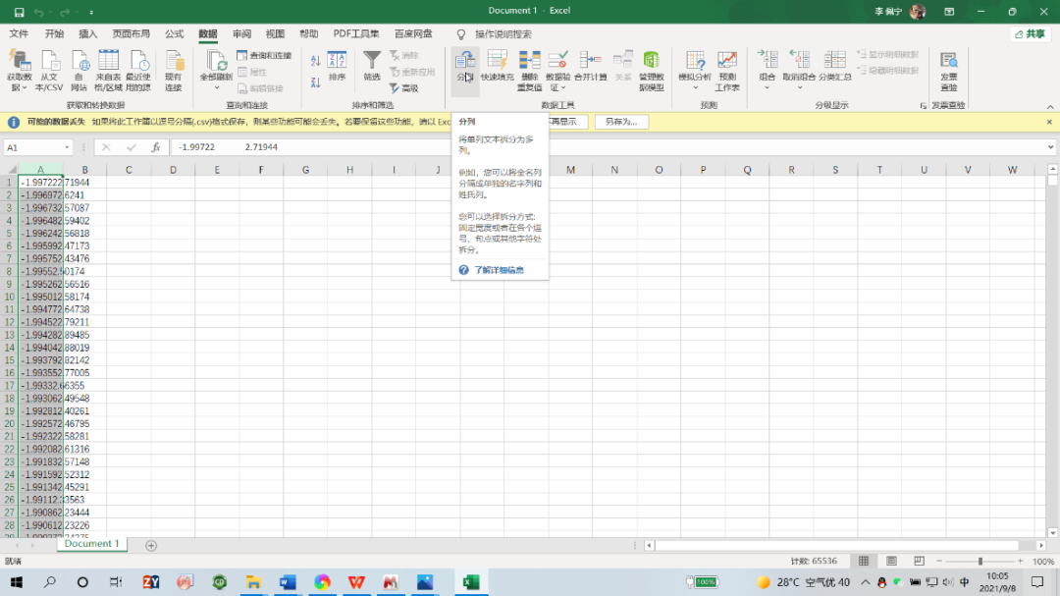This screenshot has height=596, width=1060.
Task: Open 管理数据模型 (Manage Data Model)
Action: click(651, 71)
